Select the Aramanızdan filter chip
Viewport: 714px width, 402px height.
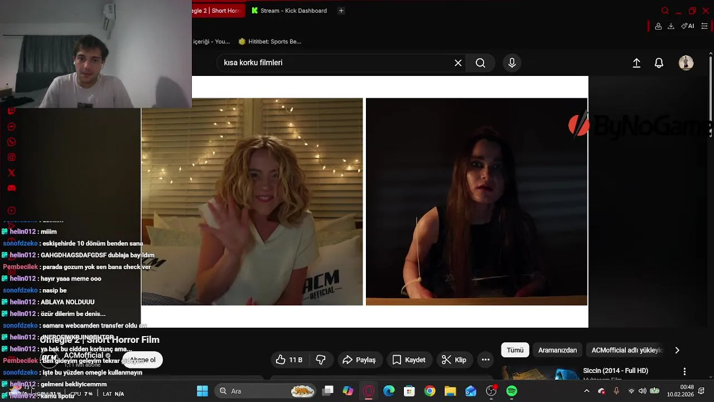click(557, 350)
